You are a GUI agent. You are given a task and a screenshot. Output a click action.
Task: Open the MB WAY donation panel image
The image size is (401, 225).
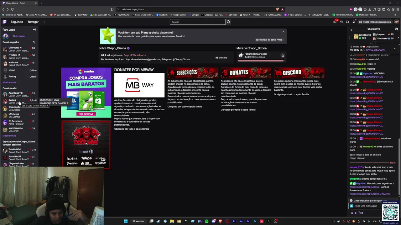[139, 85]
